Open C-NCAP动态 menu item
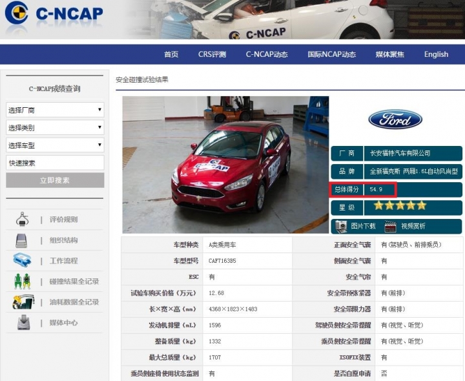 tap(267, 54)
